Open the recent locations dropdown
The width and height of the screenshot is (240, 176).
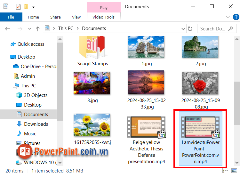coord(29,28)
